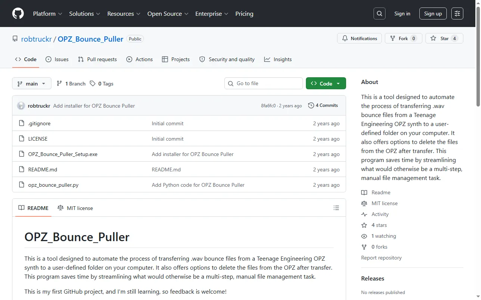The width and height of the screenshot is (481, 300).
Task: Expand the Solutions menu
Action: [85, 13]
